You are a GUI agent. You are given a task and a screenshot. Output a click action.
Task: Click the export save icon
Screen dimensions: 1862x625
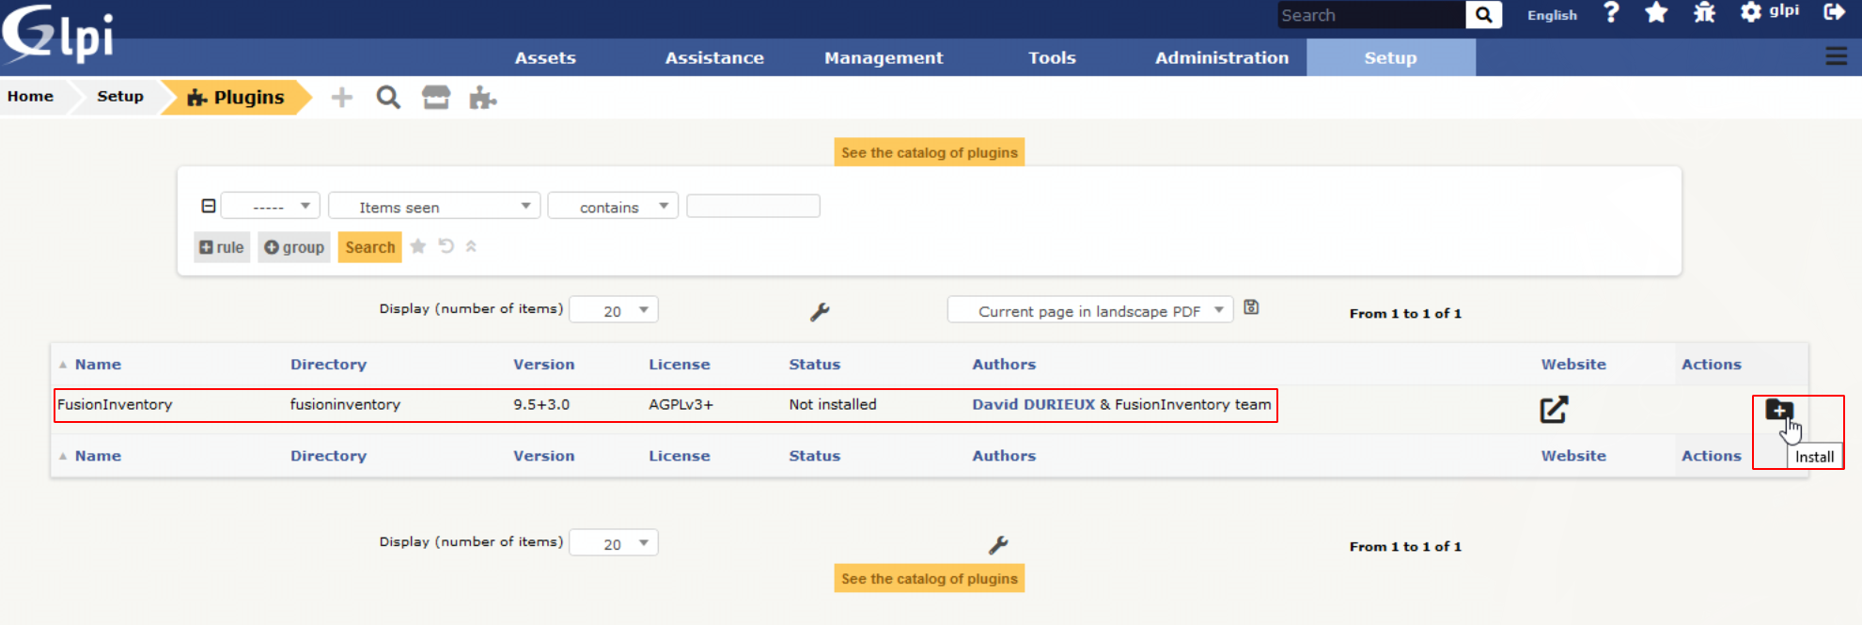[x=1251, y=307]
